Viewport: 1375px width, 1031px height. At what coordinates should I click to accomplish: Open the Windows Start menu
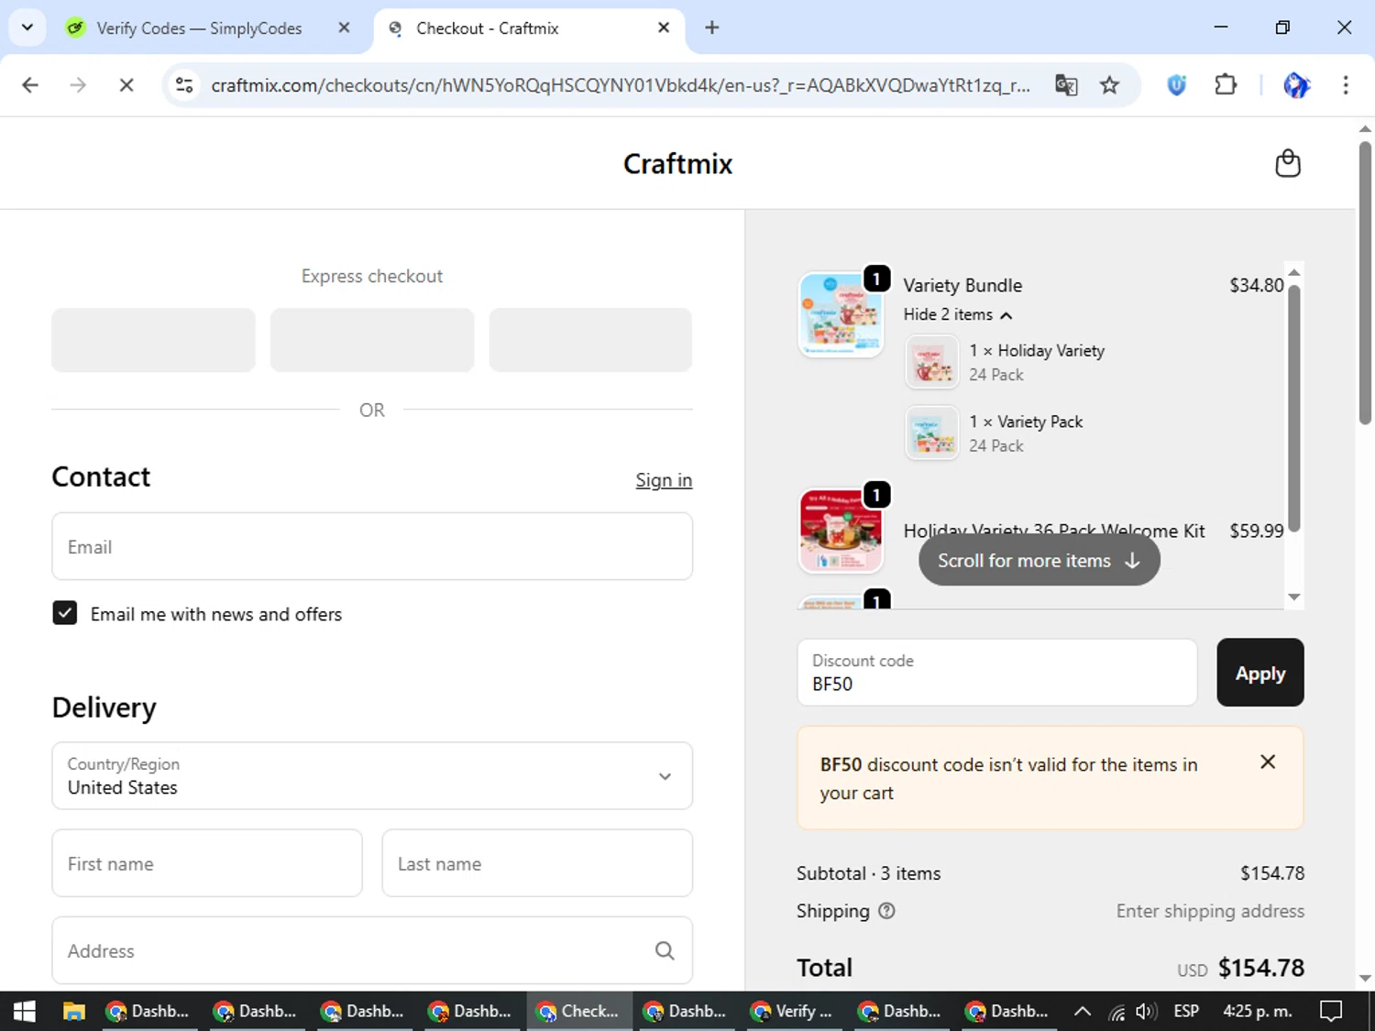(x=24, y=1011)
